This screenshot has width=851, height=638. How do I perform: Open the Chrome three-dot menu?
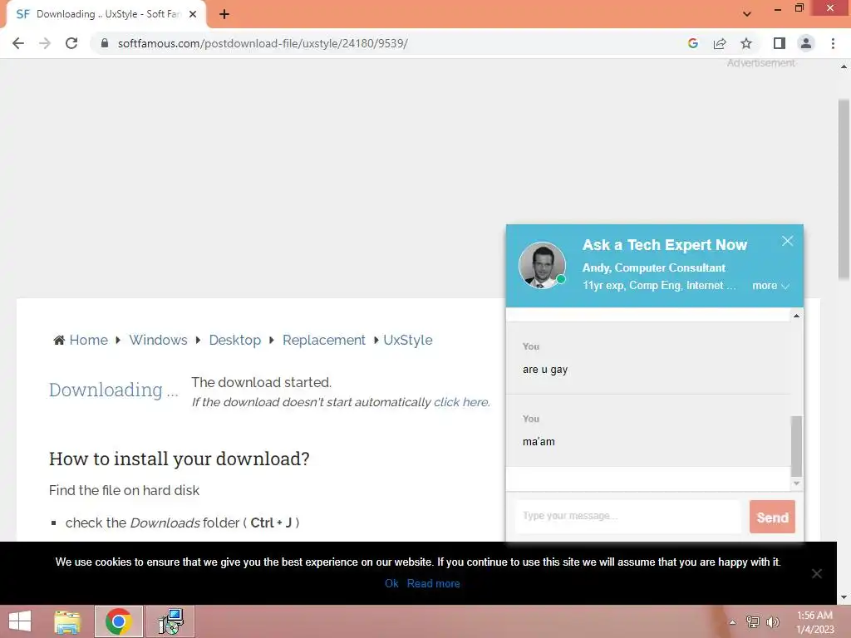tap(833, 43)
